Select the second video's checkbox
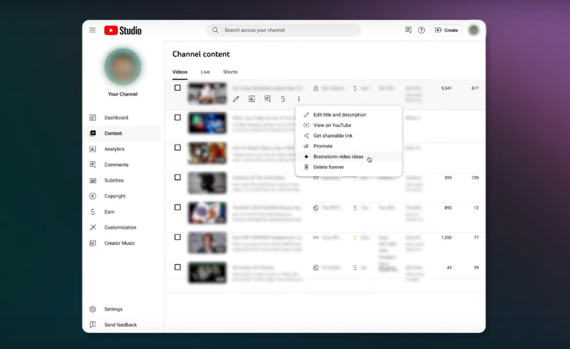The width and height of the screenshot is (570, 349). coord(178,118)
